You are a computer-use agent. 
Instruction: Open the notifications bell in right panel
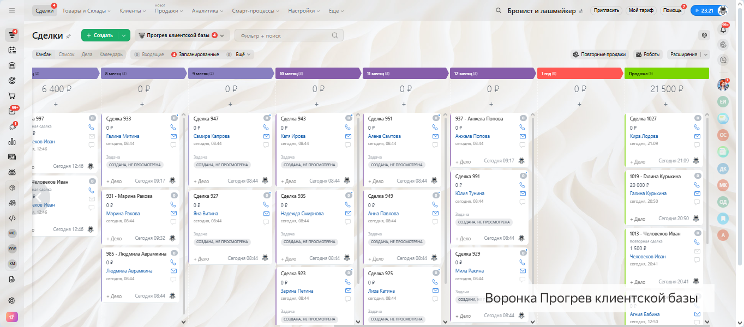pos(723,29)
